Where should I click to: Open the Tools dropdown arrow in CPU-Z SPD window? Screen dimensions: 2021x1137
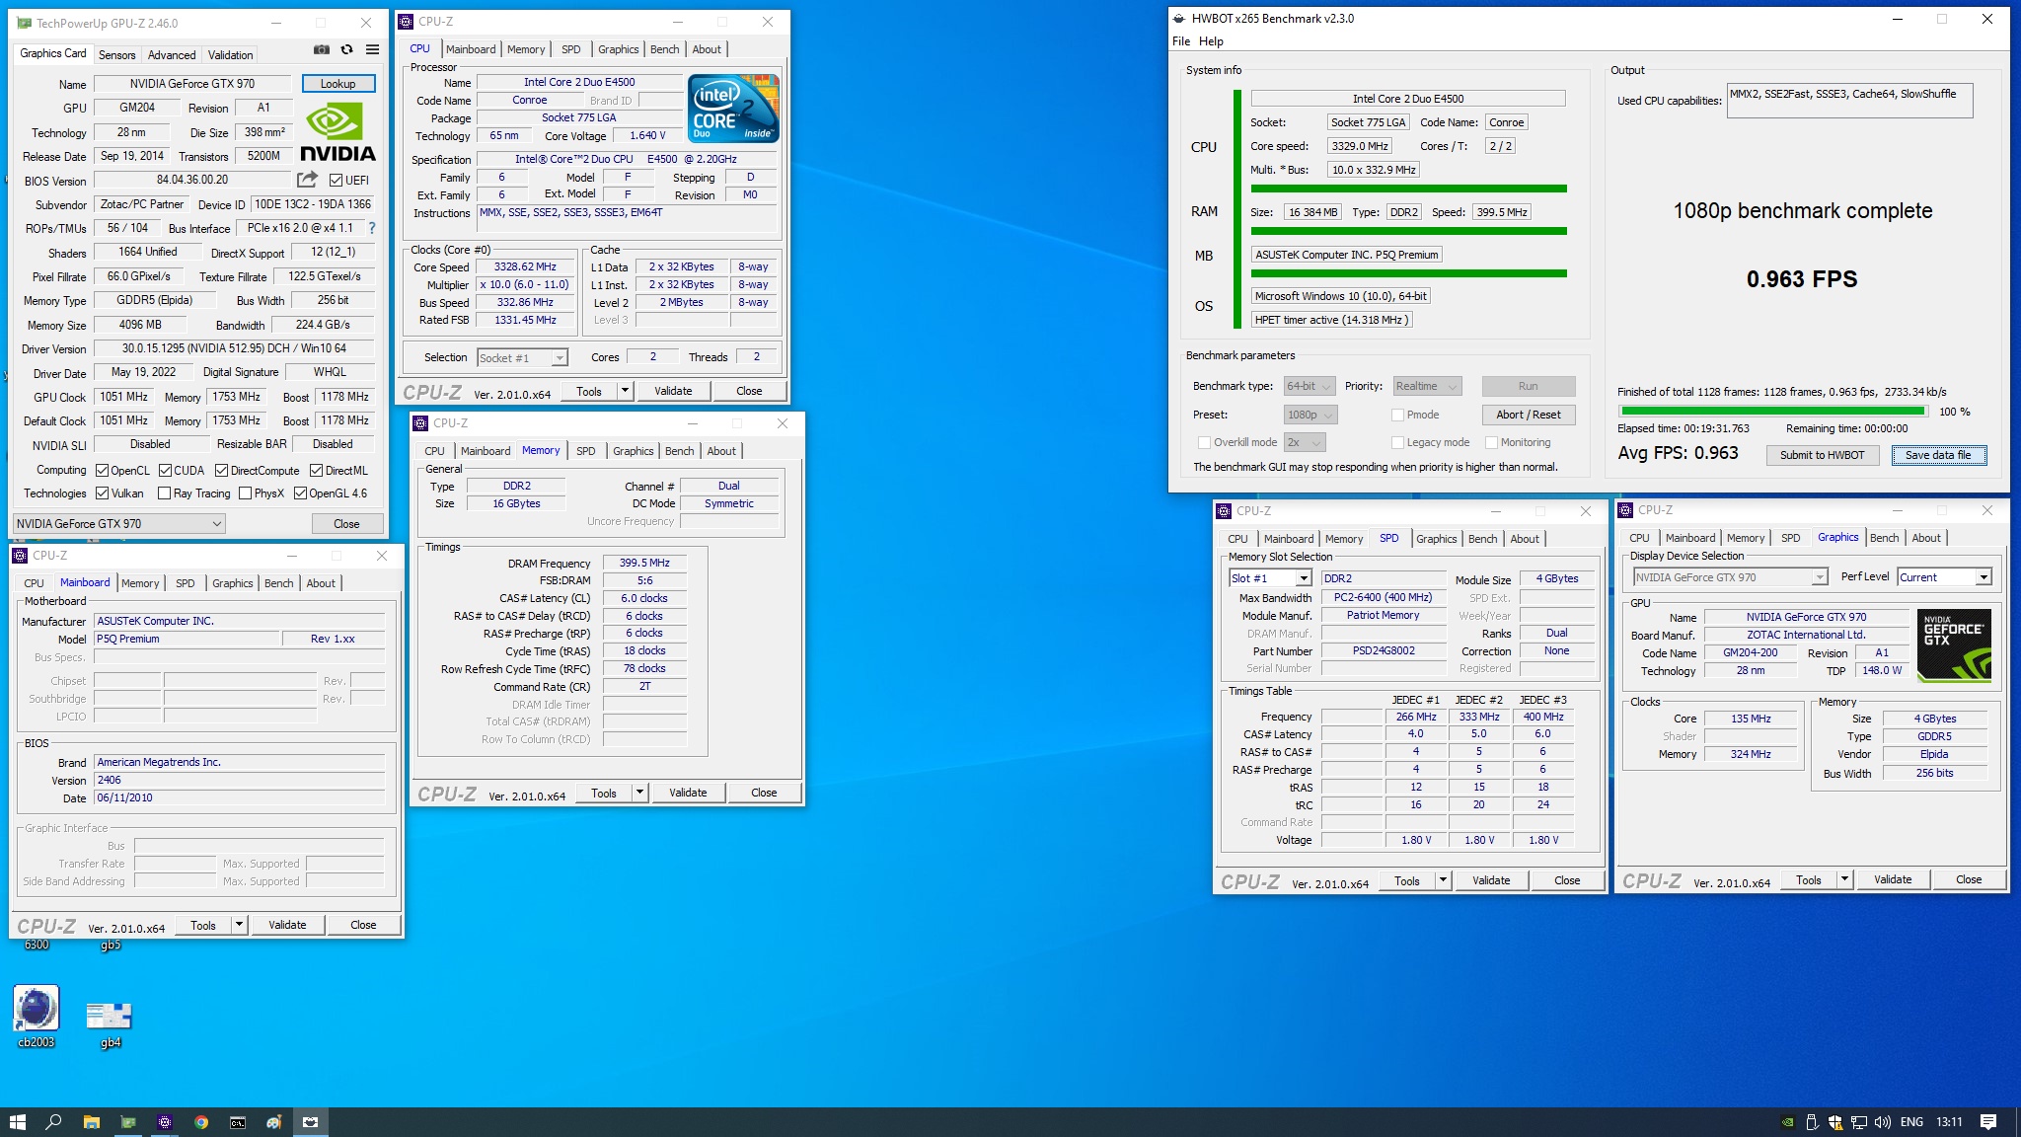(x=1443, y=880)
